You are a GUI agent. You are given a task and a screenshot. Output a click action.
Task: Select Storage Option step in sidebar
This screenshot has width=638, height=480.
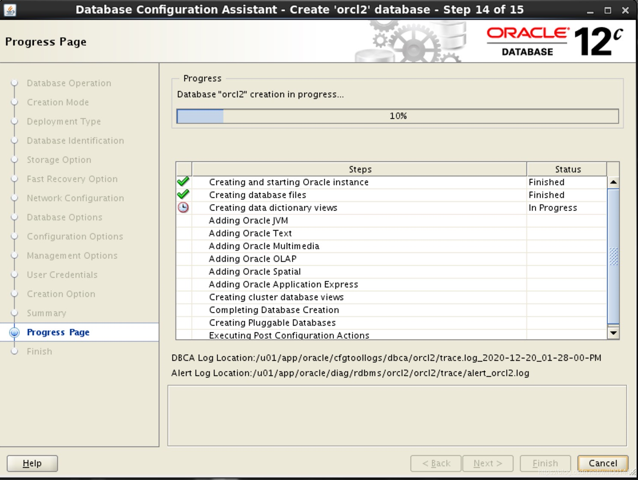(59, 160)
